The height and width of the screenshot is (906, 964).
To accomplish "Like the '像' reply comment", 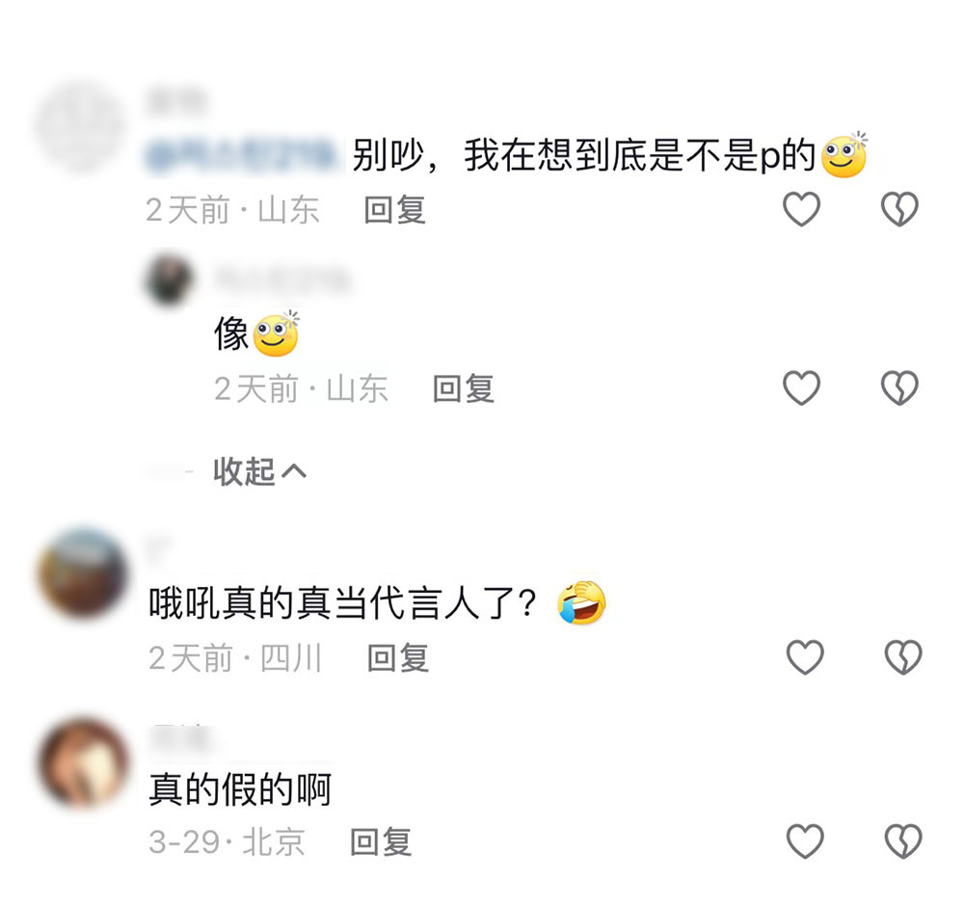I will (801, 387).
